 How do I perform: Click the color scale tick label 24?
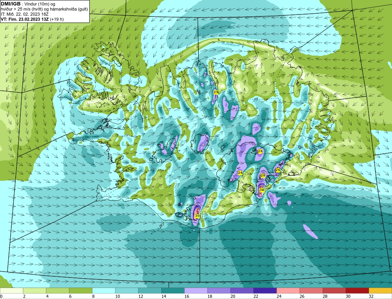click(279, 296)
